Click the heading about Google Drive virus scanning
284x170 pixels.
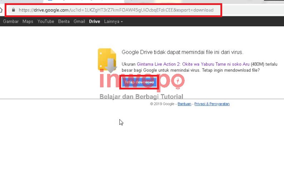[183, 52]
